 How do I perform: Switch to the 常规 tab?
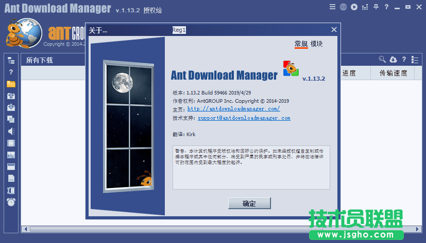tap(301, 44)
